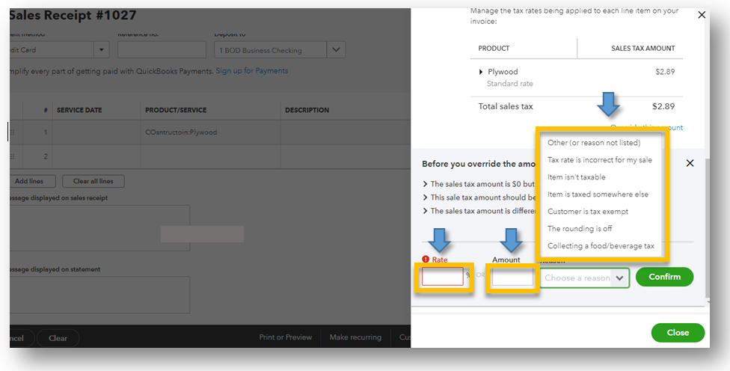This screenshot has width=730, height=371.
Task: Click the message on statement box
Action: (x=99, y=295)
